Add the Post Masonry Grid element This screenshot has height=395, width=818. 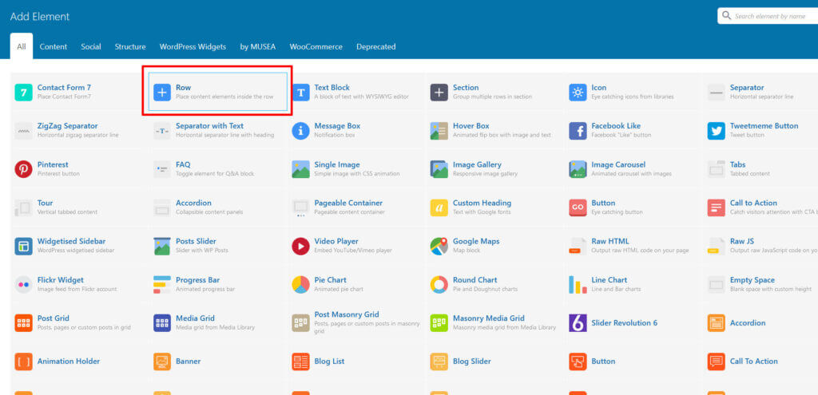click(x=356, y=323)
